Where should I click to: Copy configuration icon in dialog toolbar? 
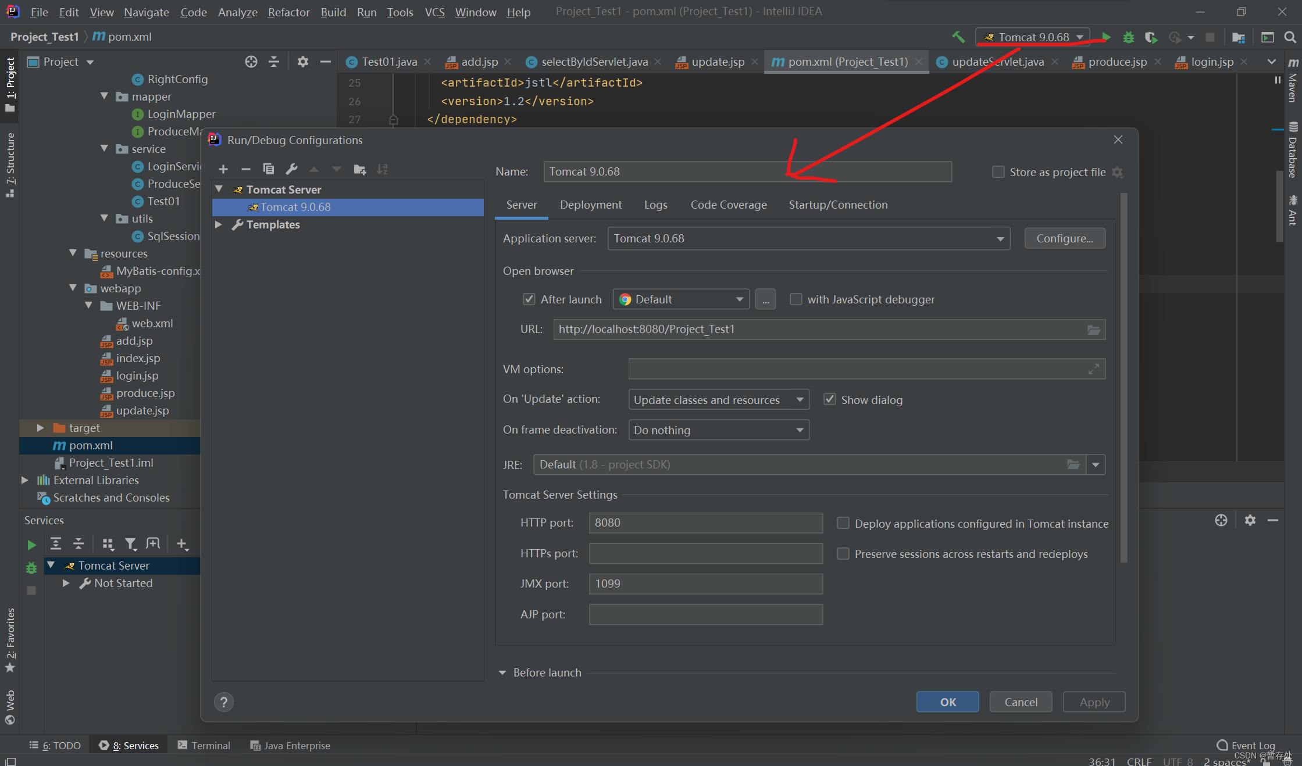pyautogui.click(x=268, y=169)
